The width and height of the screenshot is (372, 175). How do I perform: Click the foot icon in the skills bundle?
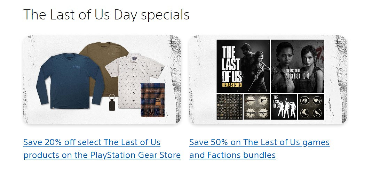tap(305, 112)
